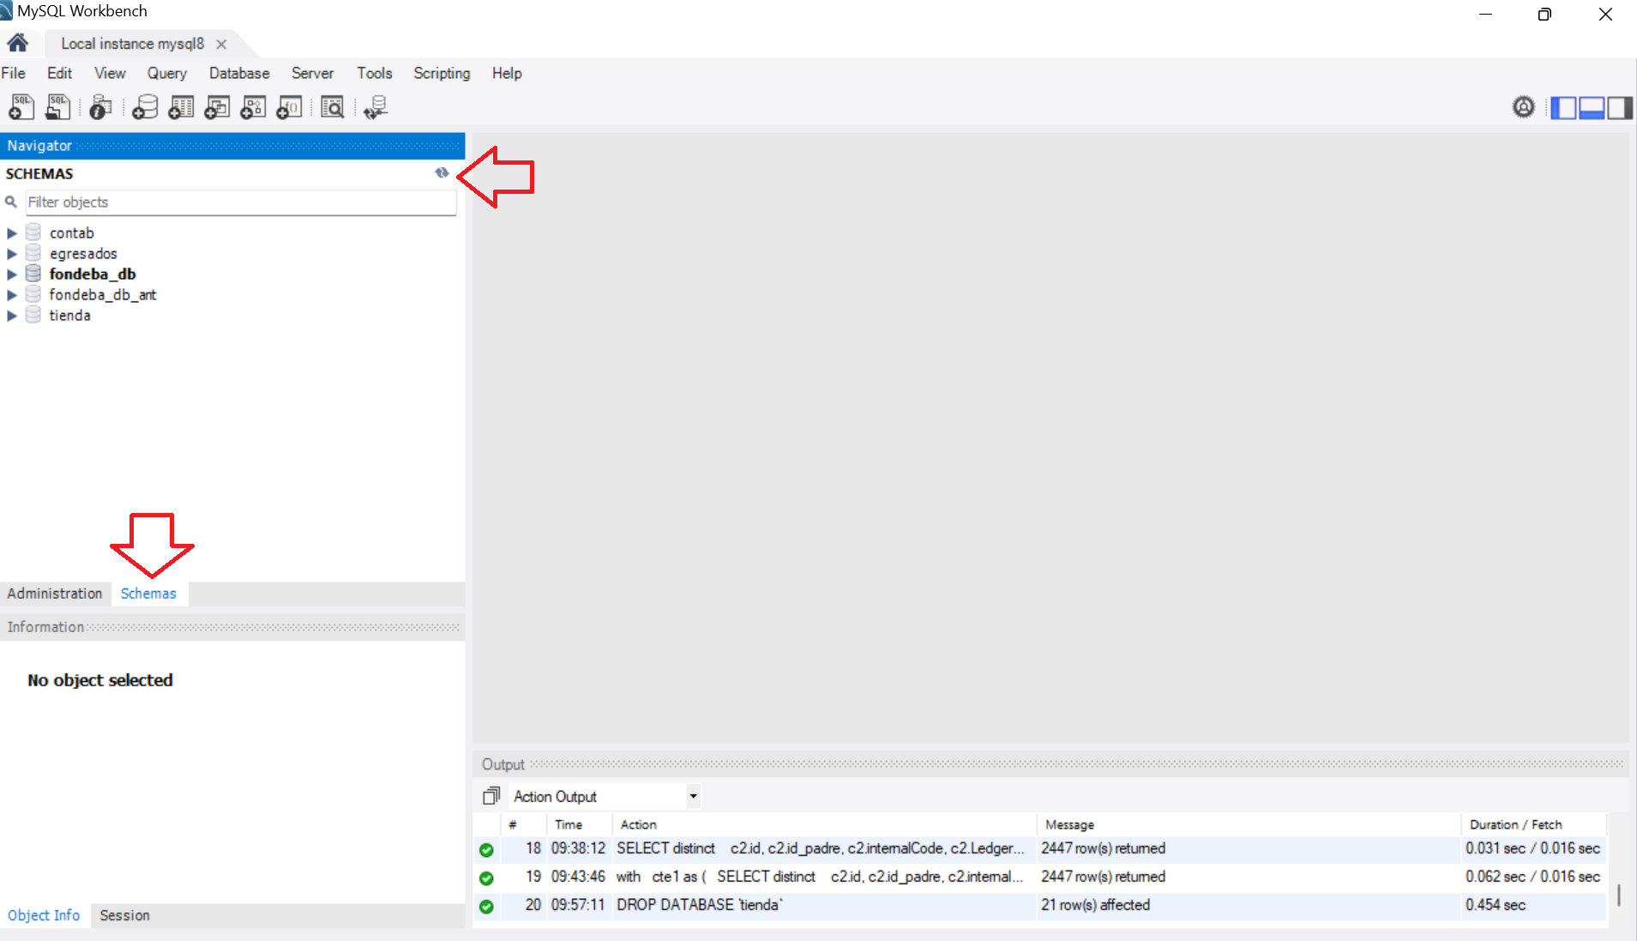Click the filter search magnifier icon
The height and width of the screenshot is (941, 1637).
pyautogui.click(x=11, y=202)
